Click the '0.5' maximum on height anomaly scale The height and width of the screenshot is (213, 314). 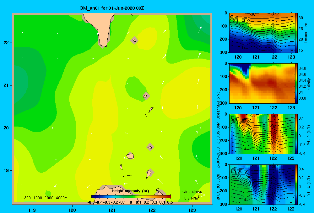pyautogui.click(x=170, y=202)
